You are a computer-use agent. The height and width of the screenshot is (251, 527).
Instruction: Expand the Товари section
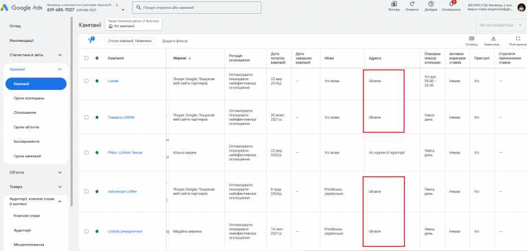tap(60, 187)
